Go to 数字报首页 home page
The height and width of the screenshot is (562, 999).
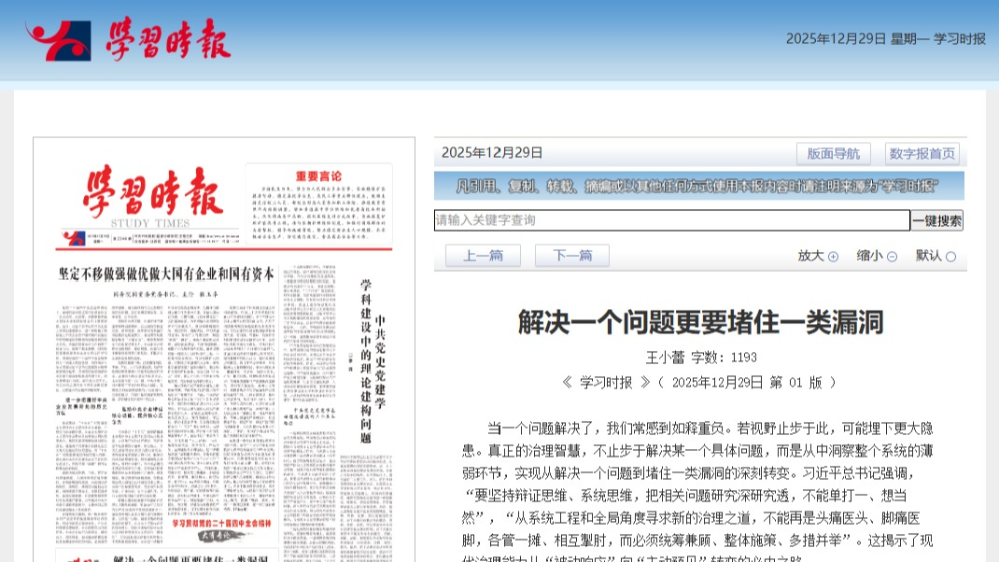922,154
